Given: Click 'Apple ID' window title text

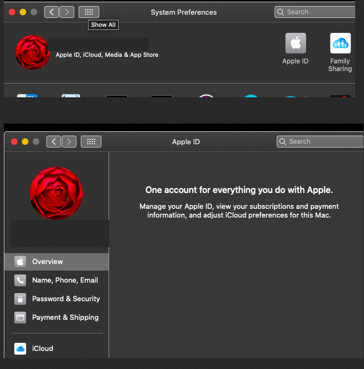Looking at the screenshot, I should click(x=186, y=142).
